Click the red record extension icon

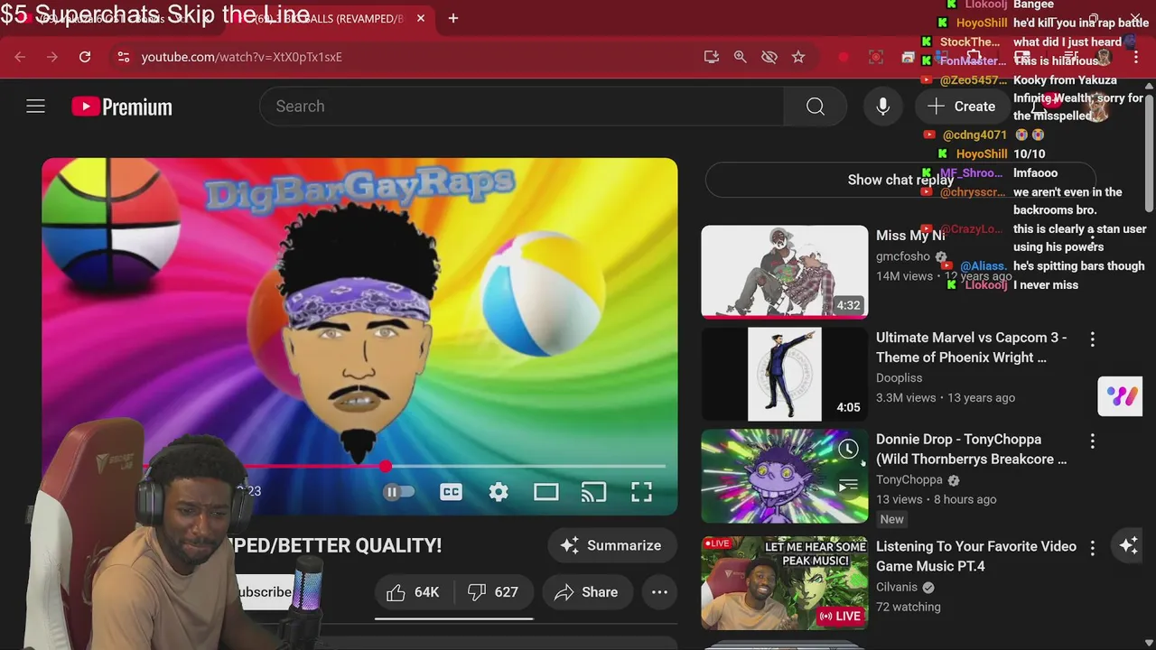tap(844, 57)
